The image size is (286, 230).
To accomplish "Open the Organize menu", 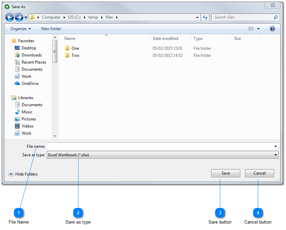I will 20,29.
